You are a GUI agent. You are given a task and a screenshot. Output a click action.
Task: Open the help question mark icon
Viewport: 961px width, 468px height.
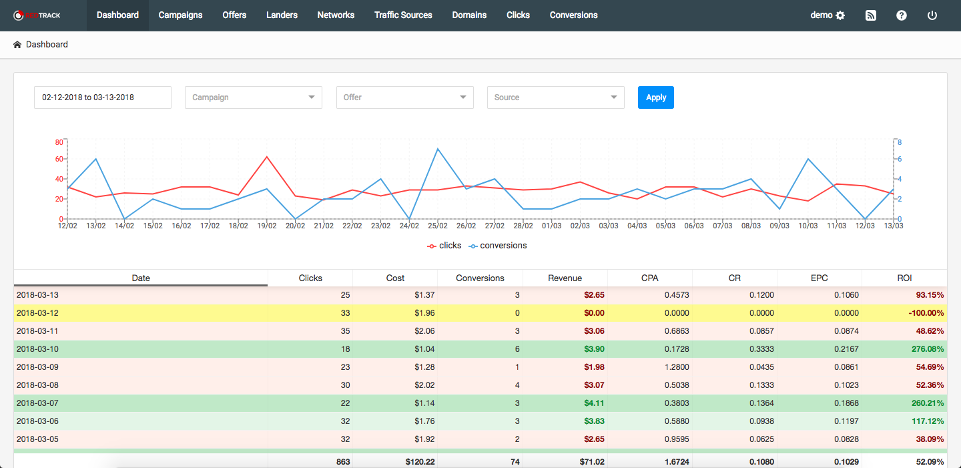pyautogui.click(x=902, y=15)
